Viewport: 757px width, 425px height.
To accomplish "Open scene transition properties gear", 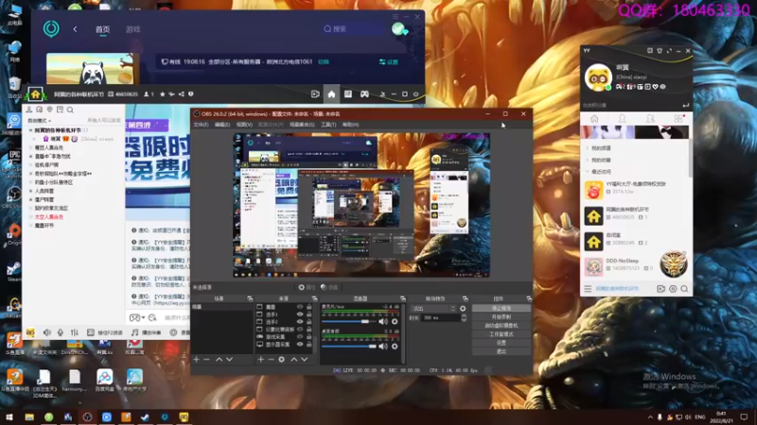I will pos(463,309).
